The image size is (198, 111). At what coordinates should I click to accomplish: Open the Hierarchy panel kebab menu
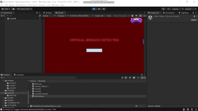click(x=40, y=13)
